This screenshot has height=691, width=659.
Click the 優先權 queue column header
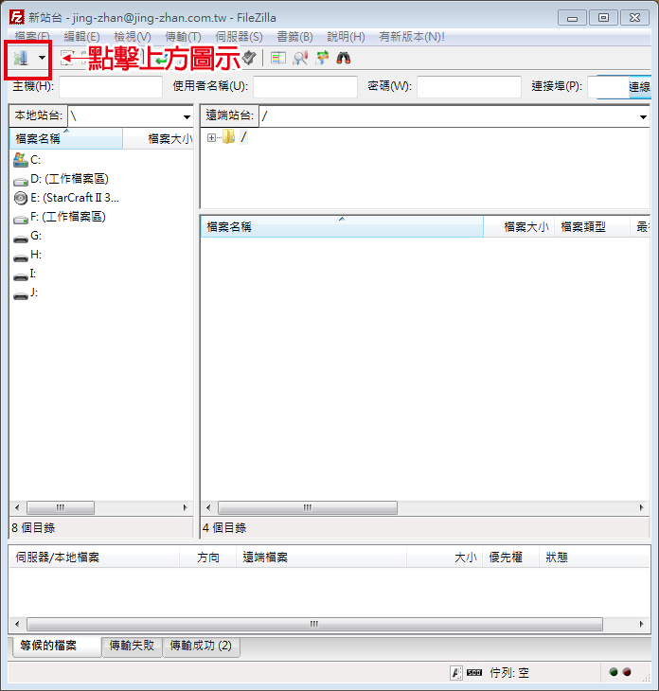511,558
